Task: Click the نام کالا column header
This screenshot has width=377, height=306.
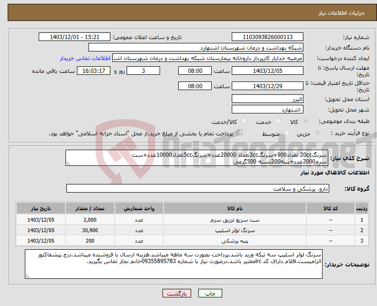Action: pos(235,208)
